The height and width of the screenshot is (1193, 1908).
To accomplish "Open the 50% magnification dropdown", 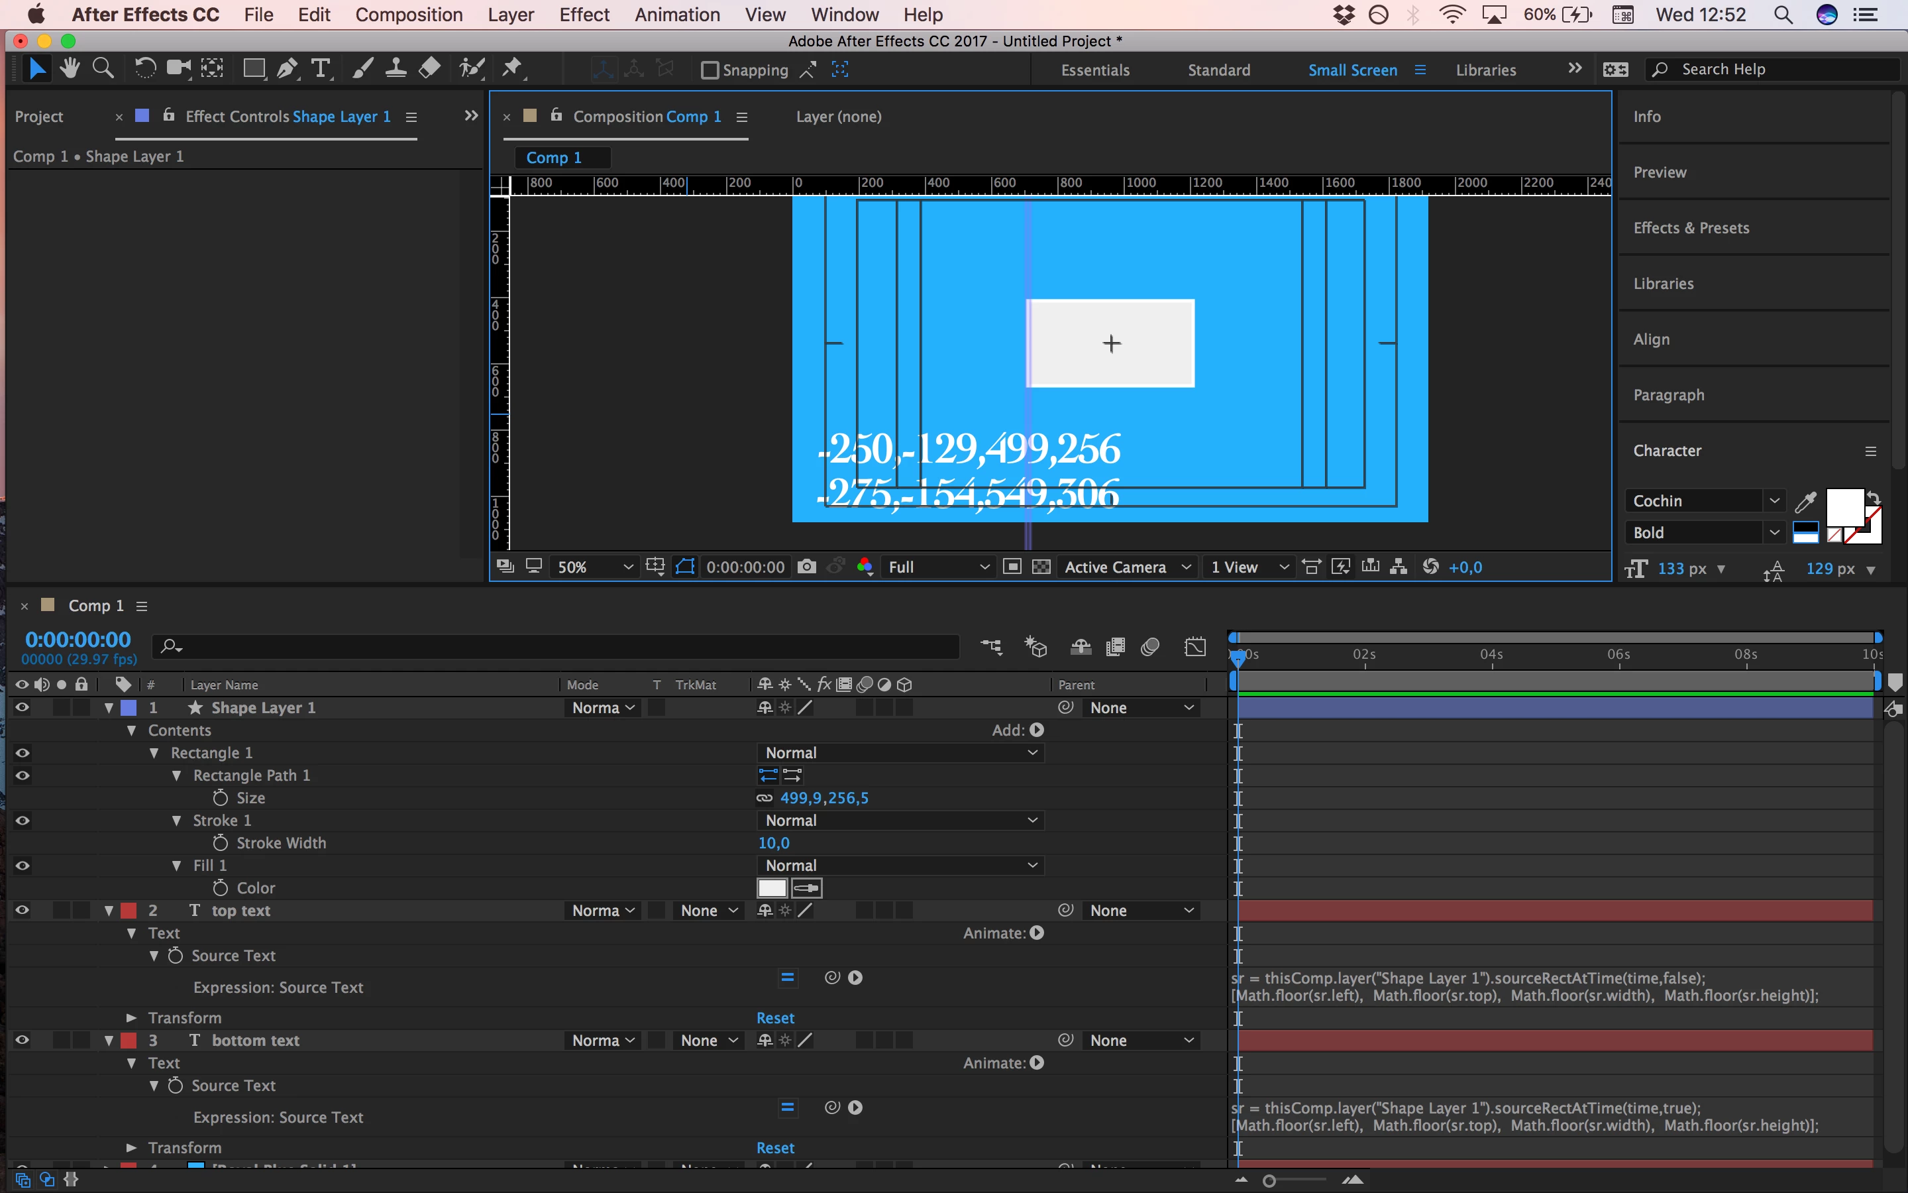I will (x=596, y=567).
